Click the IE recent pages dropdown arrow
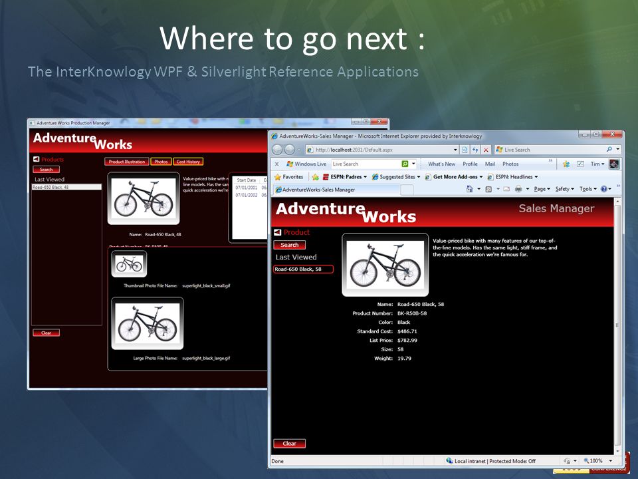Image resolution: width=638 pixels, height=479 pixels. (299, 150)
